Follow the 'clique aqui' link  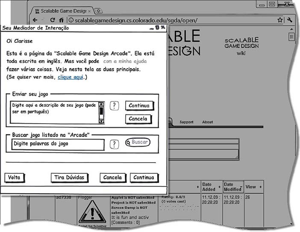click(71, 77)
